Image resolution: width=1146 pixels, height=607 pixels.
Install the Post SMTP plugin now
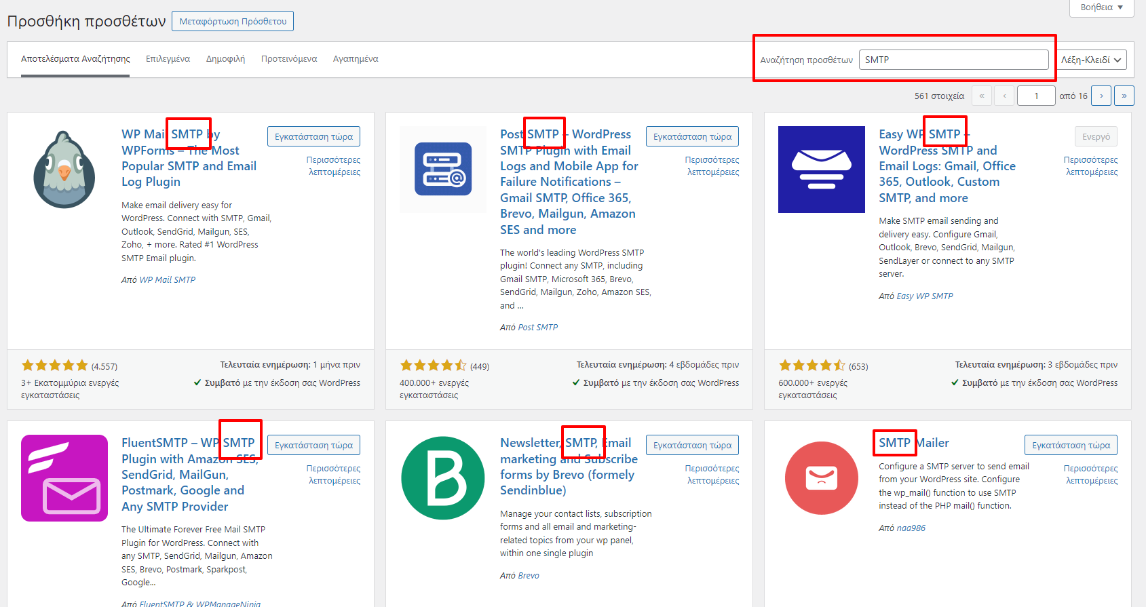coord(692,136)
